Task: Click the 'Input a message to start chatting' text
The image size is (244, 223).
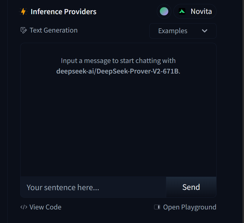Action: click(118, 61)
